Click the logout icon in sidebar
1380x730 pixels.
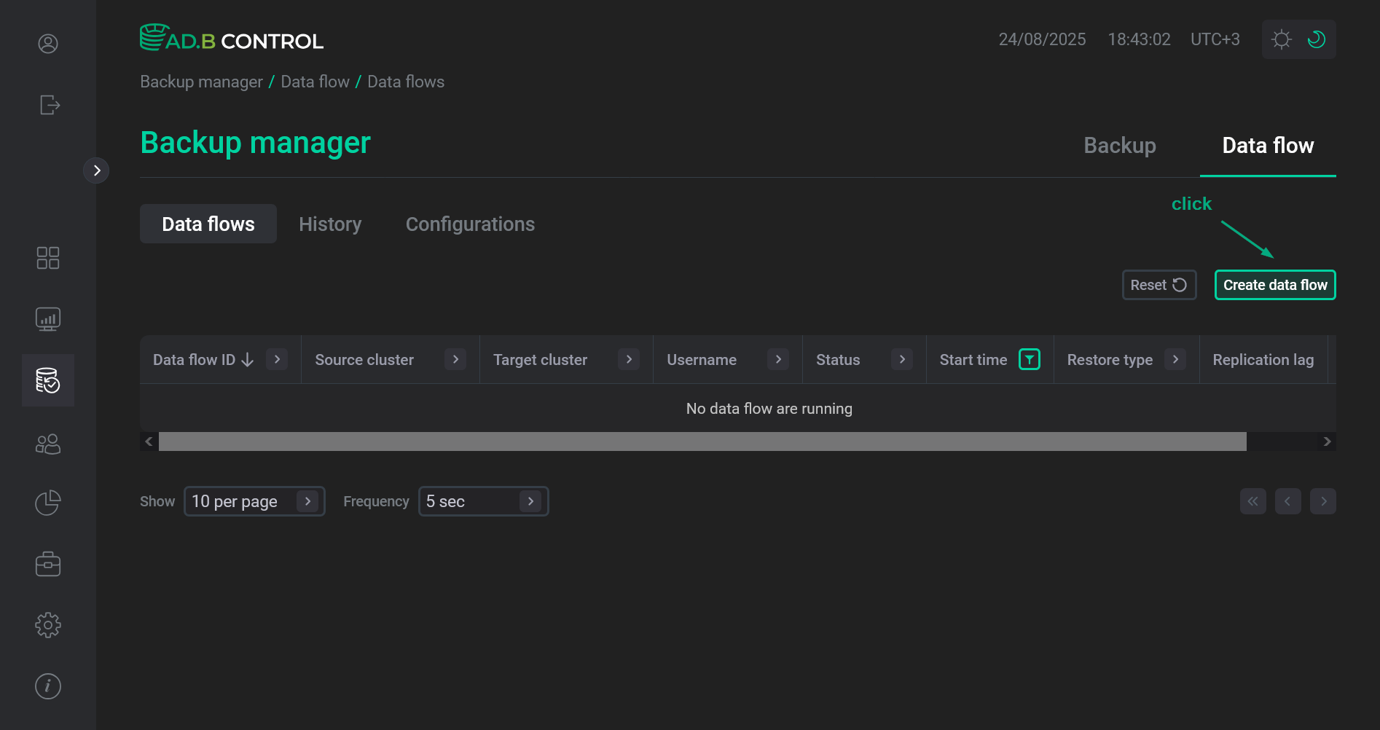(48, 105)
